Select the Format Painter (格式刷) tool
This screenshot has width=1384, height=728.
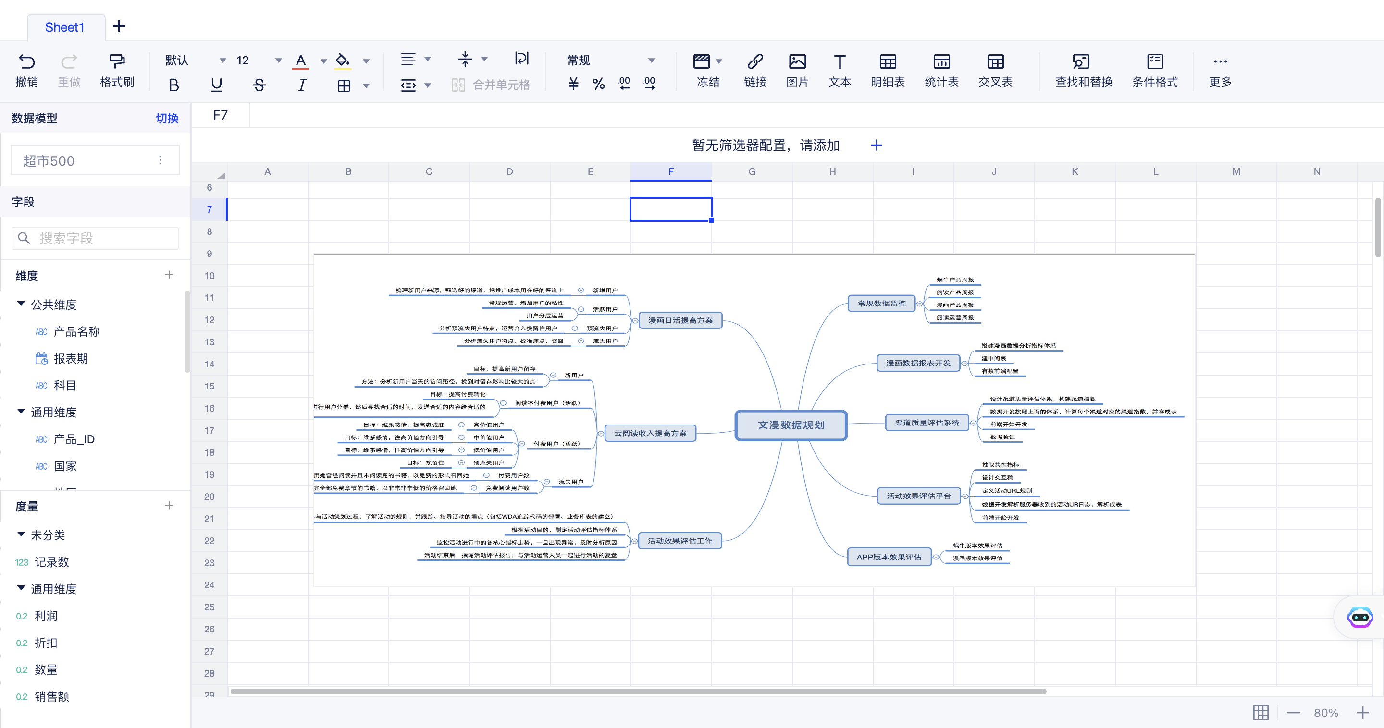[x=117, y=62]
